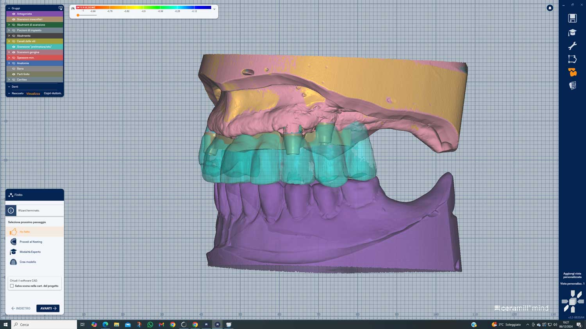
Task: Click the AVANTI button
Action: coord(48,308)
